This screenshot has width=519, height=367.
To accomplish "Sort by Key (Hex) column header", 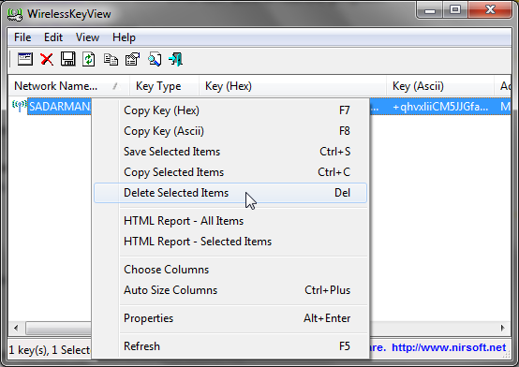I will [292, 86].
